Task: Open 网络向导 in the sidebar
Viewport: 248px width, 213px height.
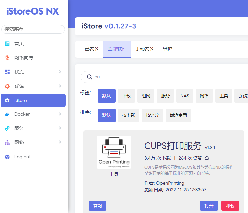Action: (33, 58)
